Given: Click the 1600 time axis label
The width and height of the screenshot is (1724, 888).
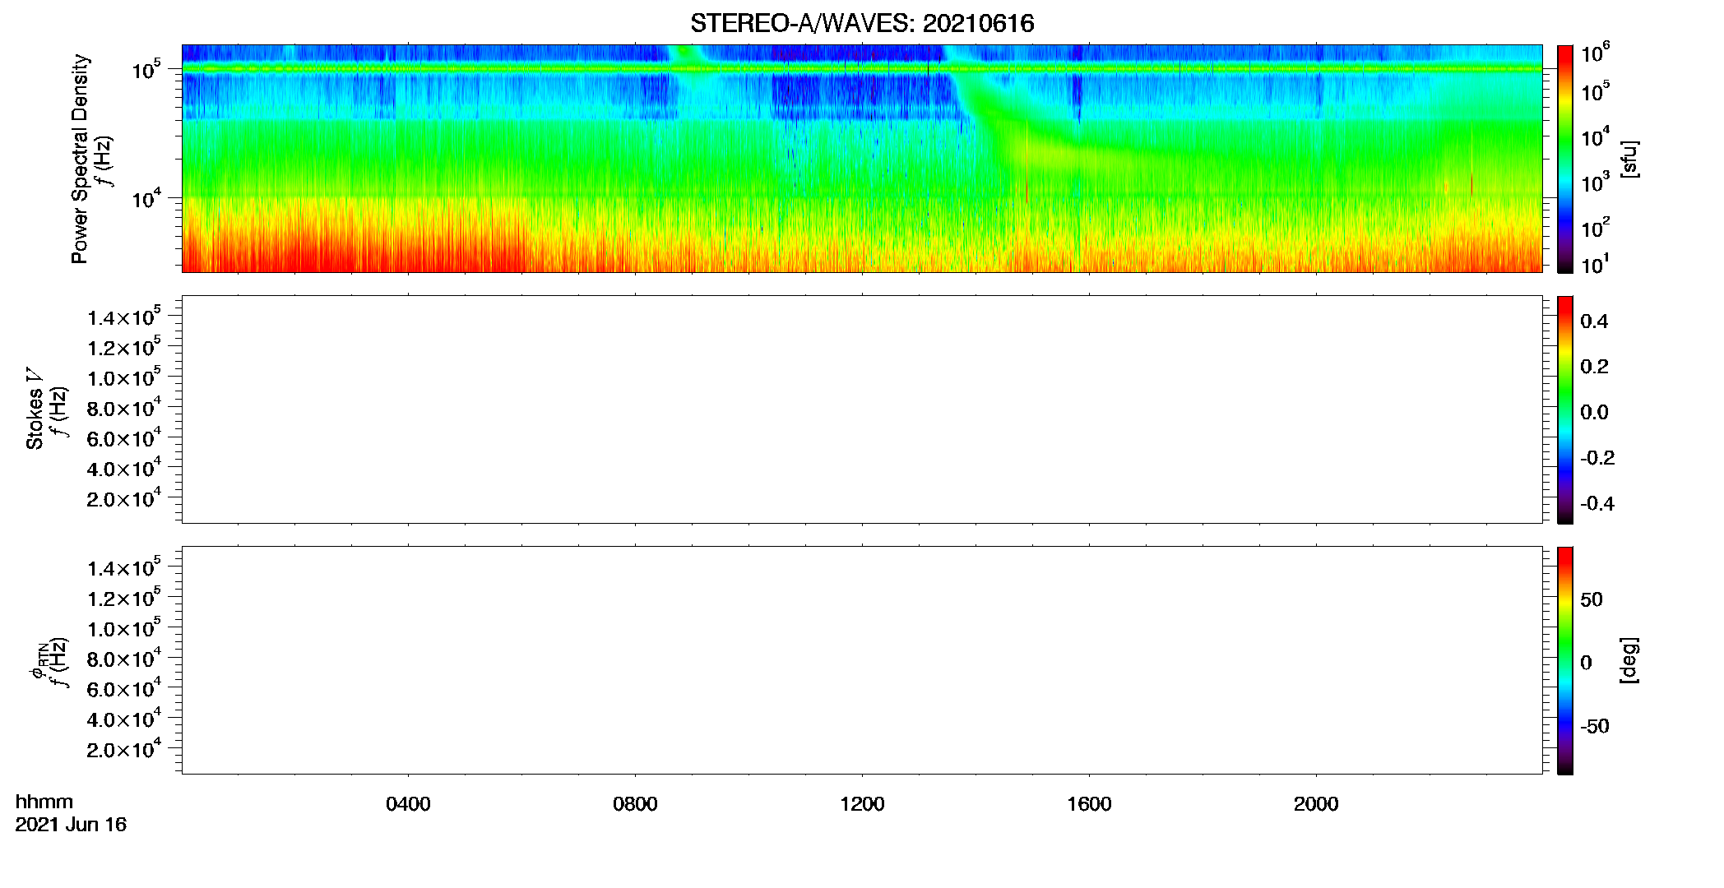Looking at the screenshot, I should [1089, 804].
